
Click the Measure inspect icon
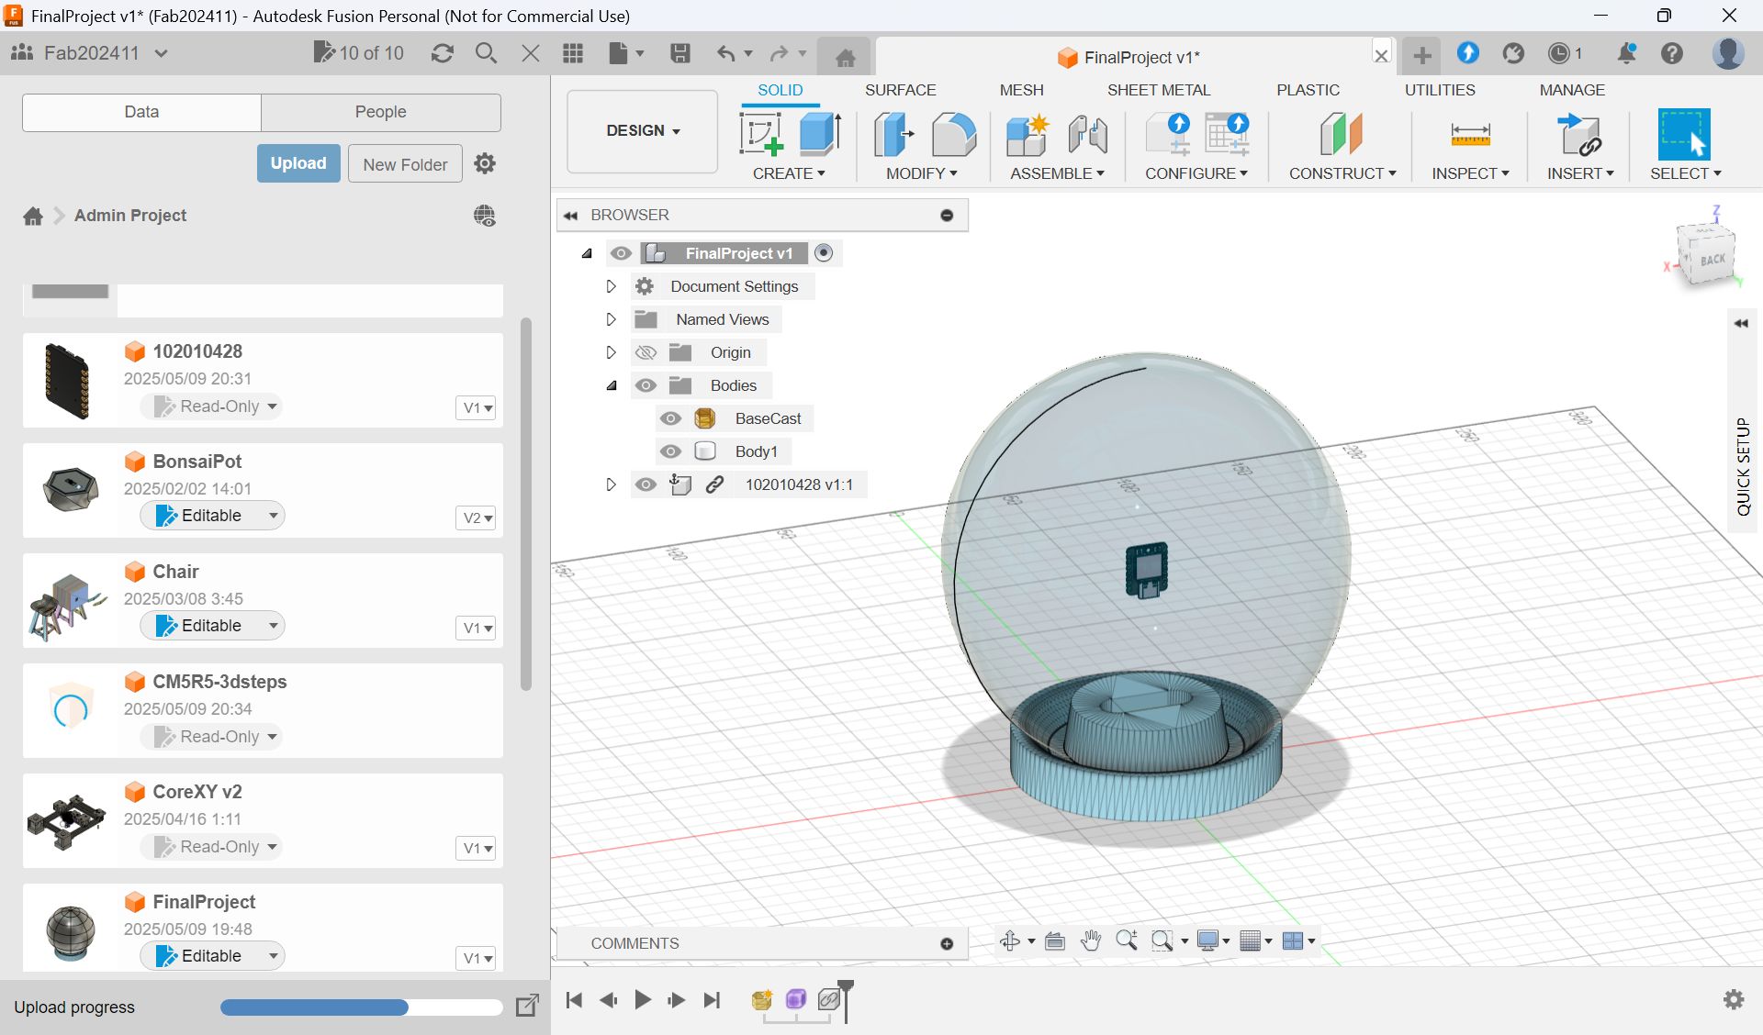click(1470, 134)
